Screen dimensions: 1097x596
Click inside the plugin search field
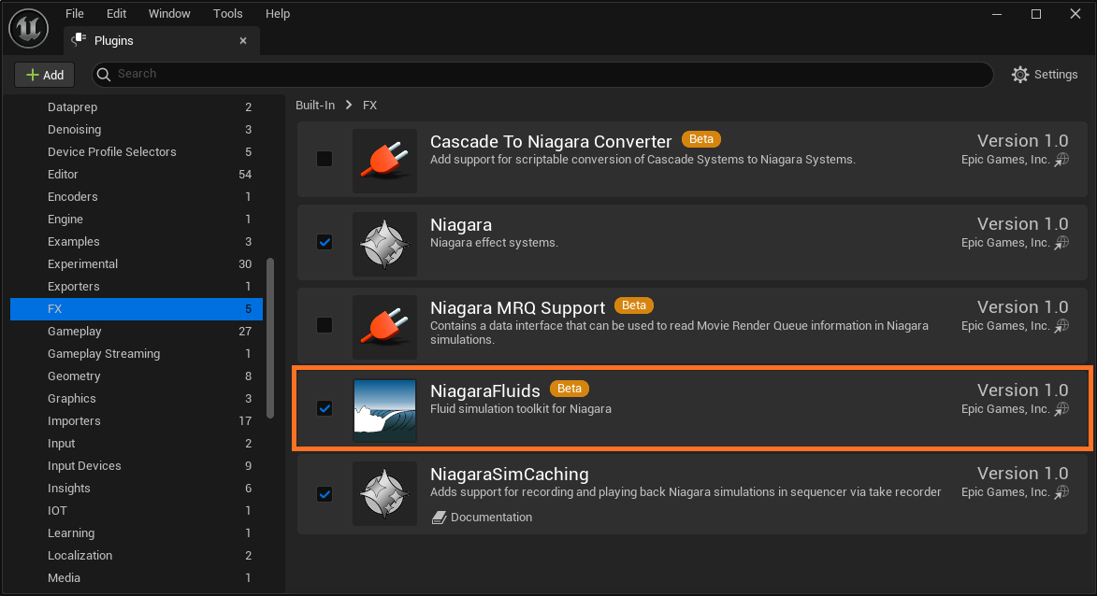(x=374, y=74)
